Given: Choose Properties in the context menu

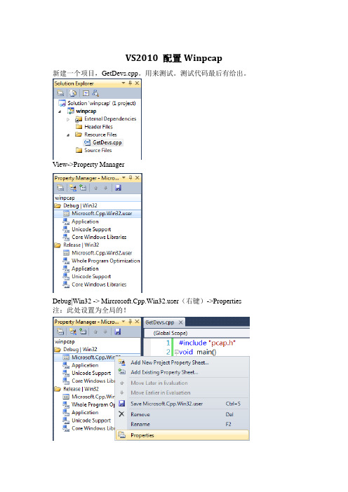Looking at the screenshot, I should [x=182, y=435].
